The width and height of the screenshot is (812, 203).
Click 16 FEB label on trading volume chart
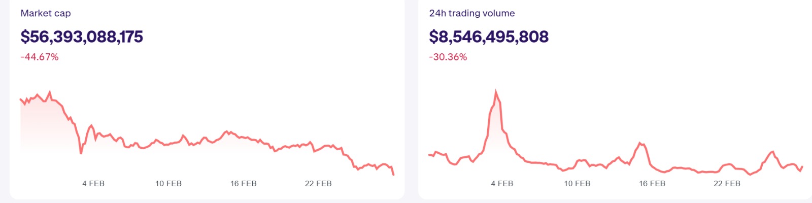tap(652, 183)
